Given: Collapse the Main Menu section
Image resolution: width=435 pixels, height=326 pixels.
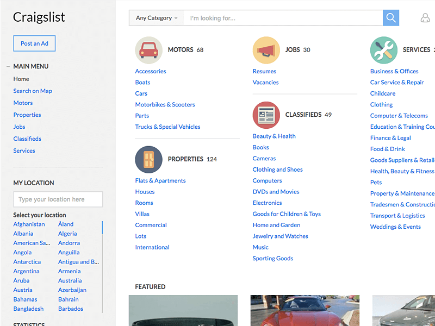Looking at the screenshot, I should (8, 66).
